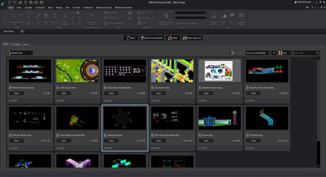This screenshot has width=326, height=177.
Task: Click the Power Trim tool
Action: [x=55, y=16]
